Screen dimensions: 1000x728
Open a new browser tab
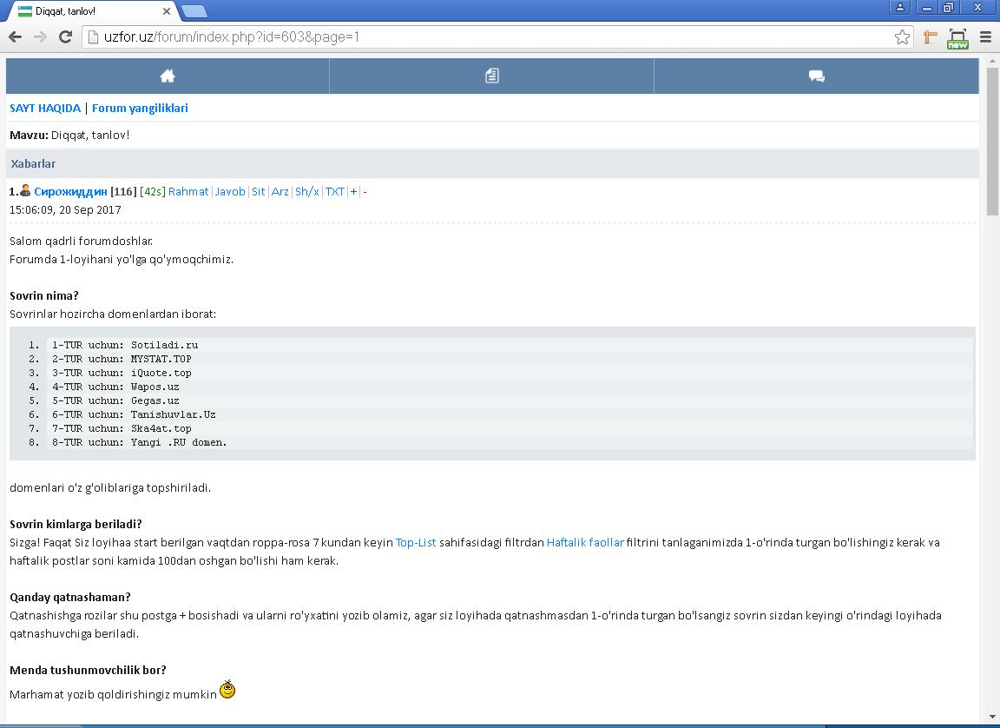(194, 10)
